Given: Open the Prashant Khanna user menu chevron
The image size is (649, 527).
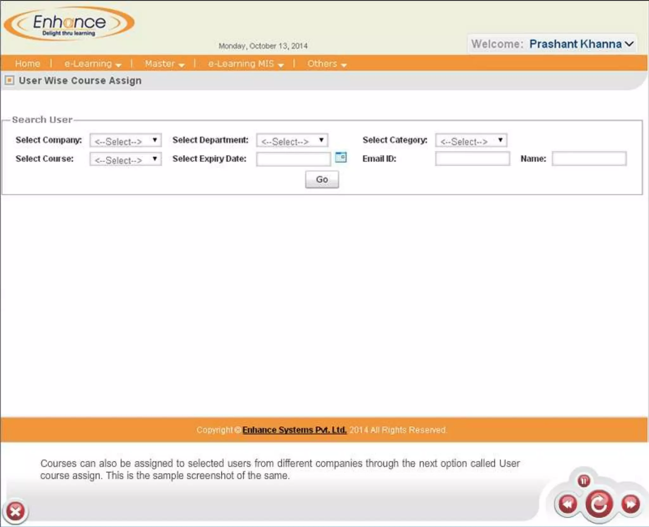Looking at the screenshot, I should pyautogui.click(x=629, y=44).
